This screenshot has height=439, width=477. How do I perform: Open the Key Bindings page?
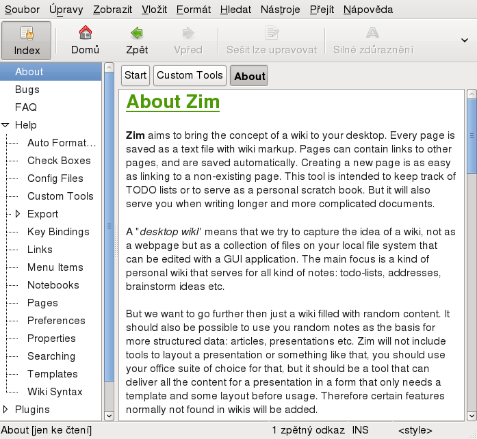coord(58,232)
